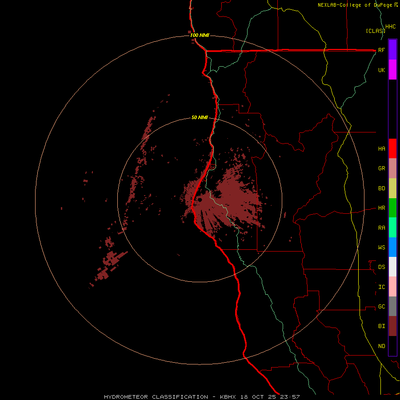
Task: Click the IC legend label
Action: [x=381, y=287]
